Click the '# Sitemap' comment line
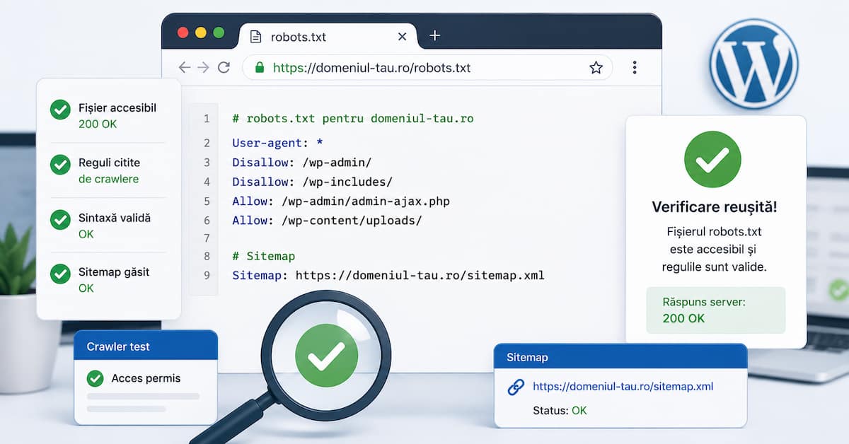The height and width of the screenshot is (444, 849). click(x=264, y=256)
